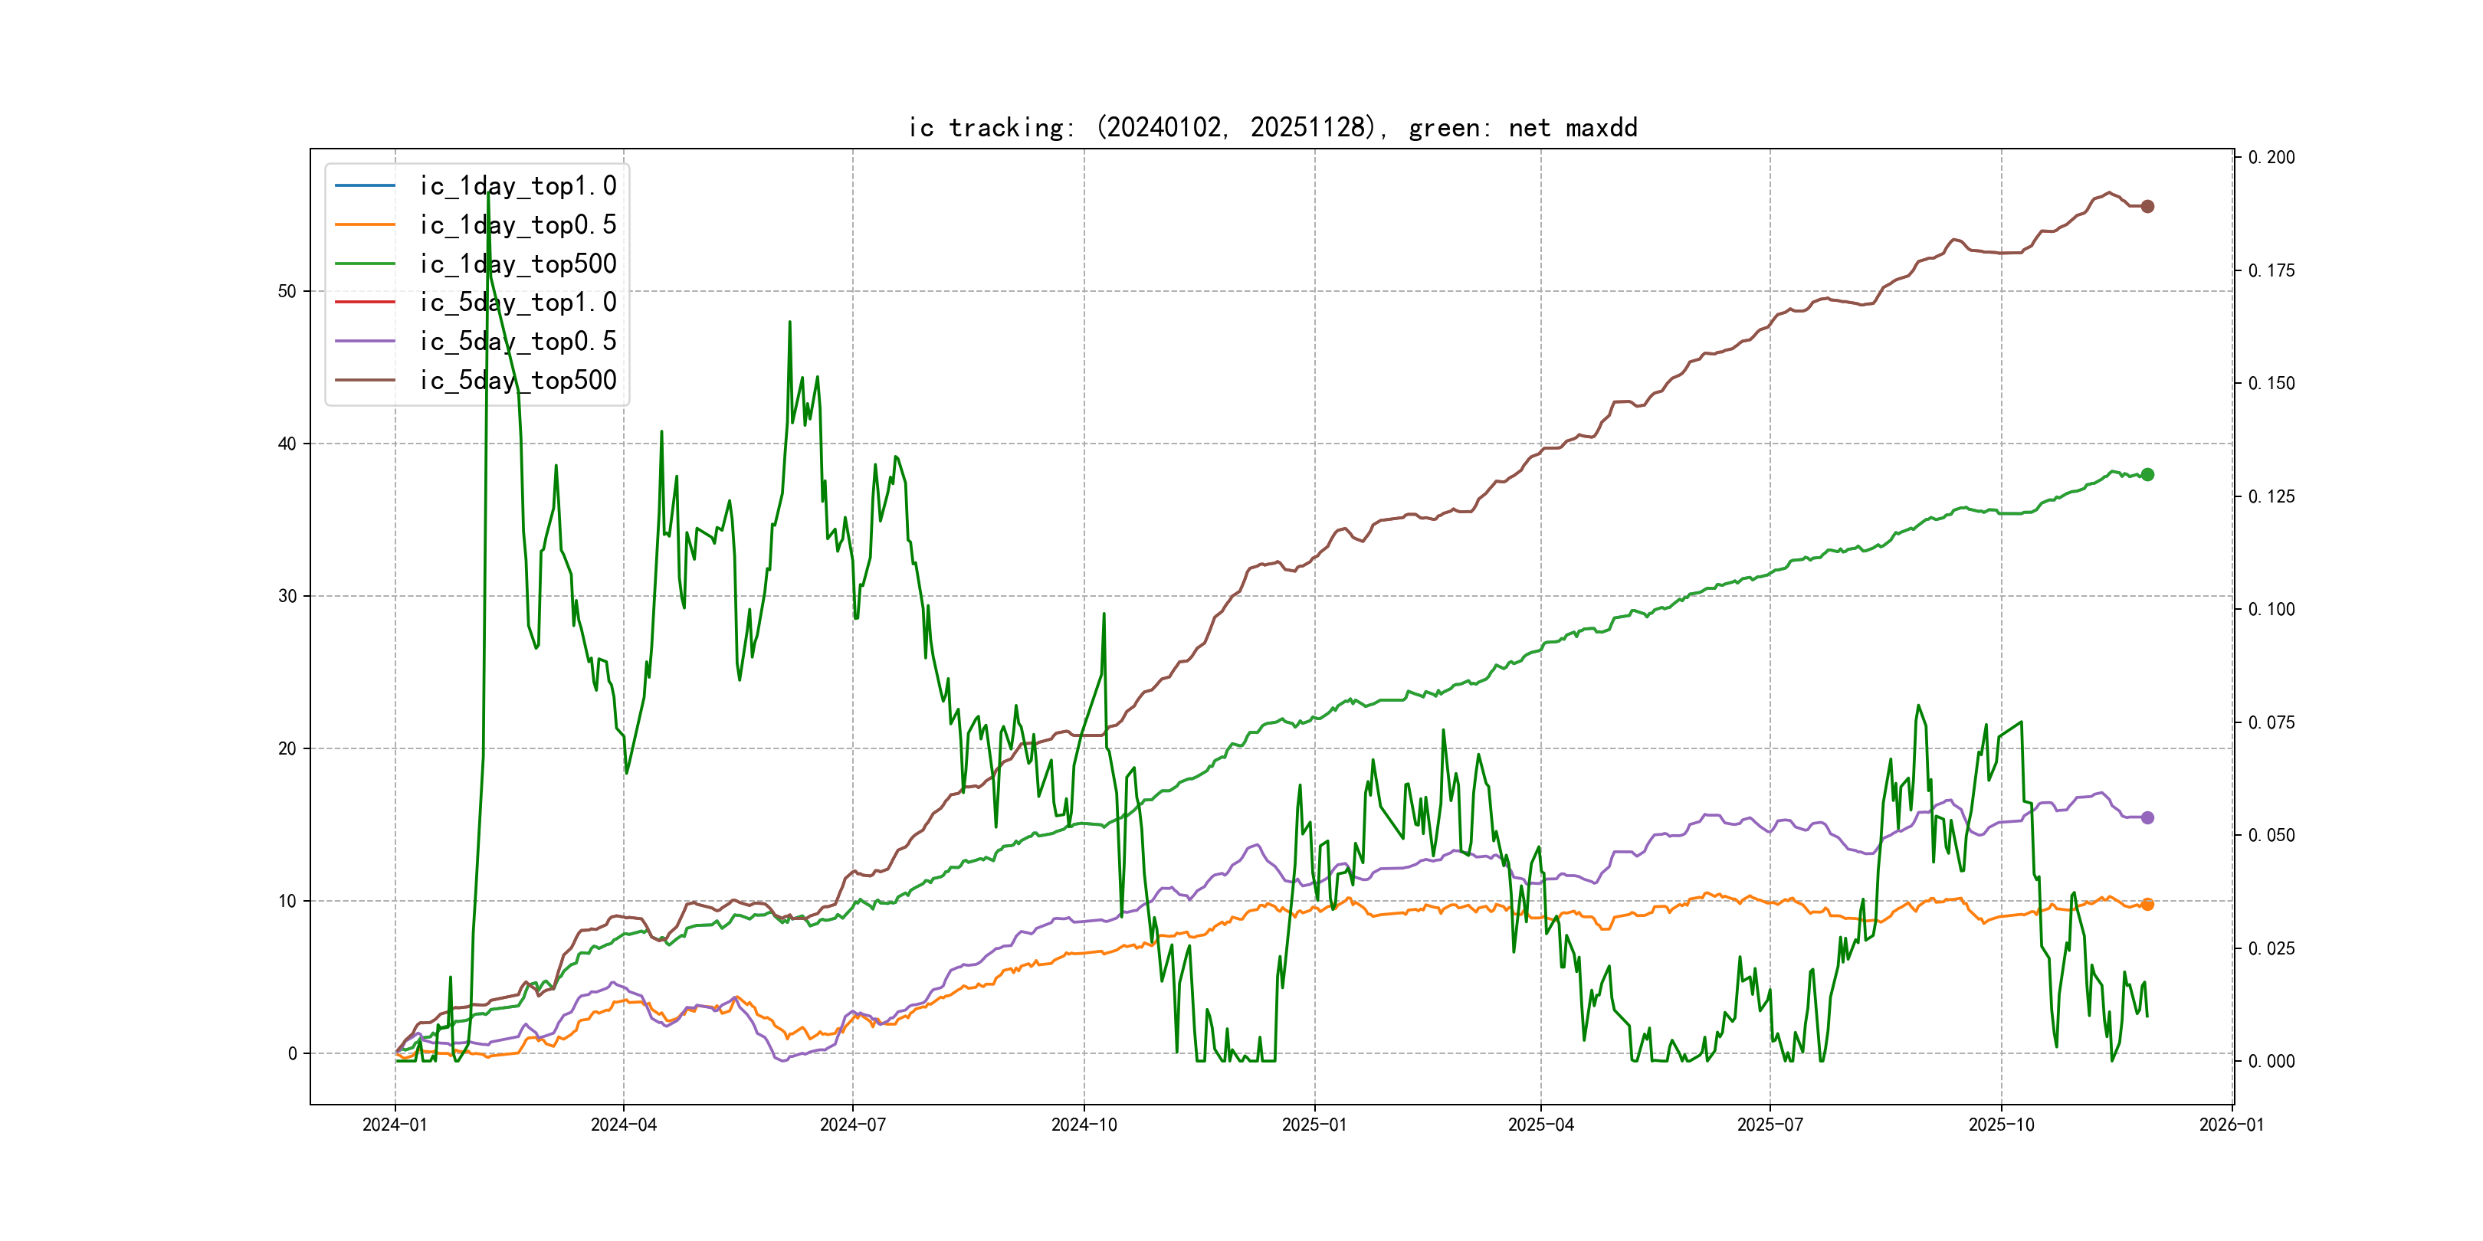Click the purple line swatch in legend
Screen dimensions: 2483x1241
tap(364, 341)
